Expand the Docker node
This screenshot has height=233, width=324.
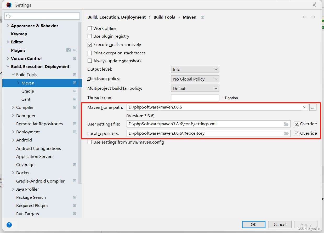pos(13,173)
